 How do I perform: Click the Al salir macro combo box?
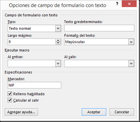pyautogui.click(x=99, y=63)
